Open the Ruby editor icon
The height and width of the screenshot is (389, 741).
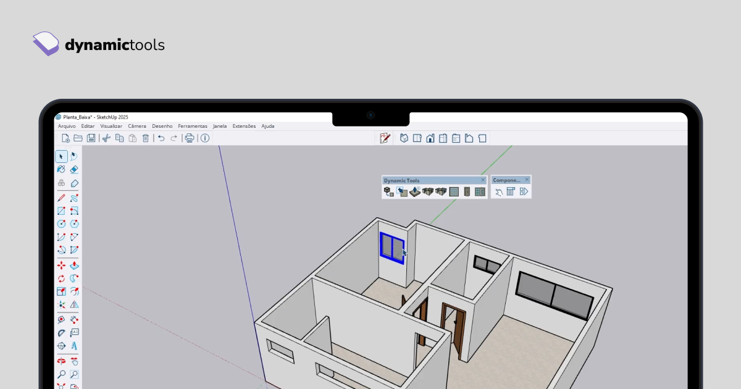pyautogui.click(x=385, y=138)
